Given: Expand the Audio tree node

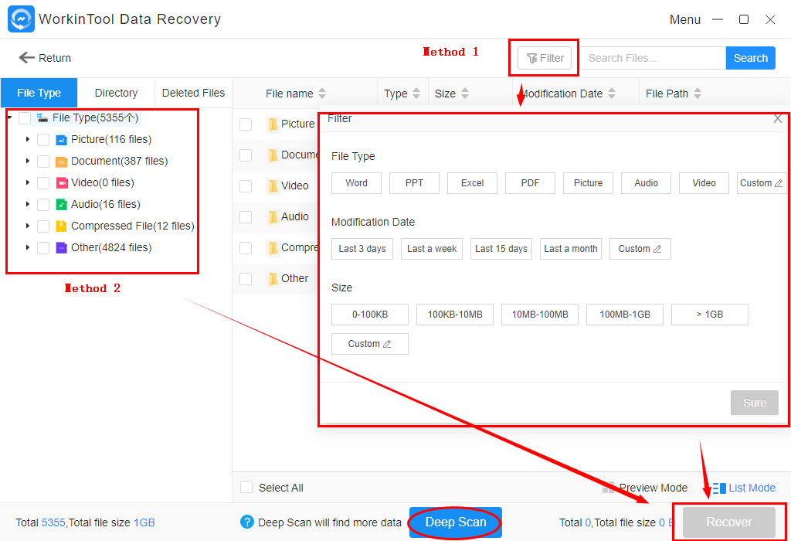Looking at the screenshot, I should tap(28, 204).
